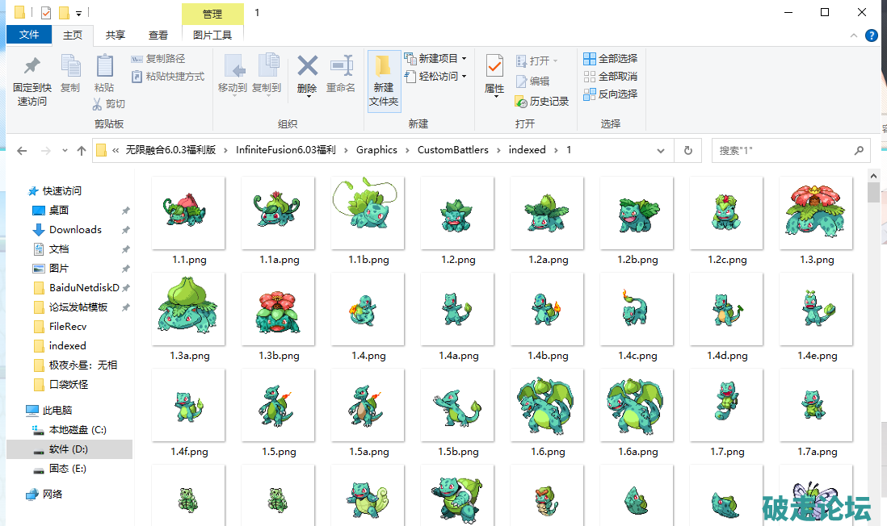Go up one folder level arrow
887x526 pixels.
click(x=81, y=151)
